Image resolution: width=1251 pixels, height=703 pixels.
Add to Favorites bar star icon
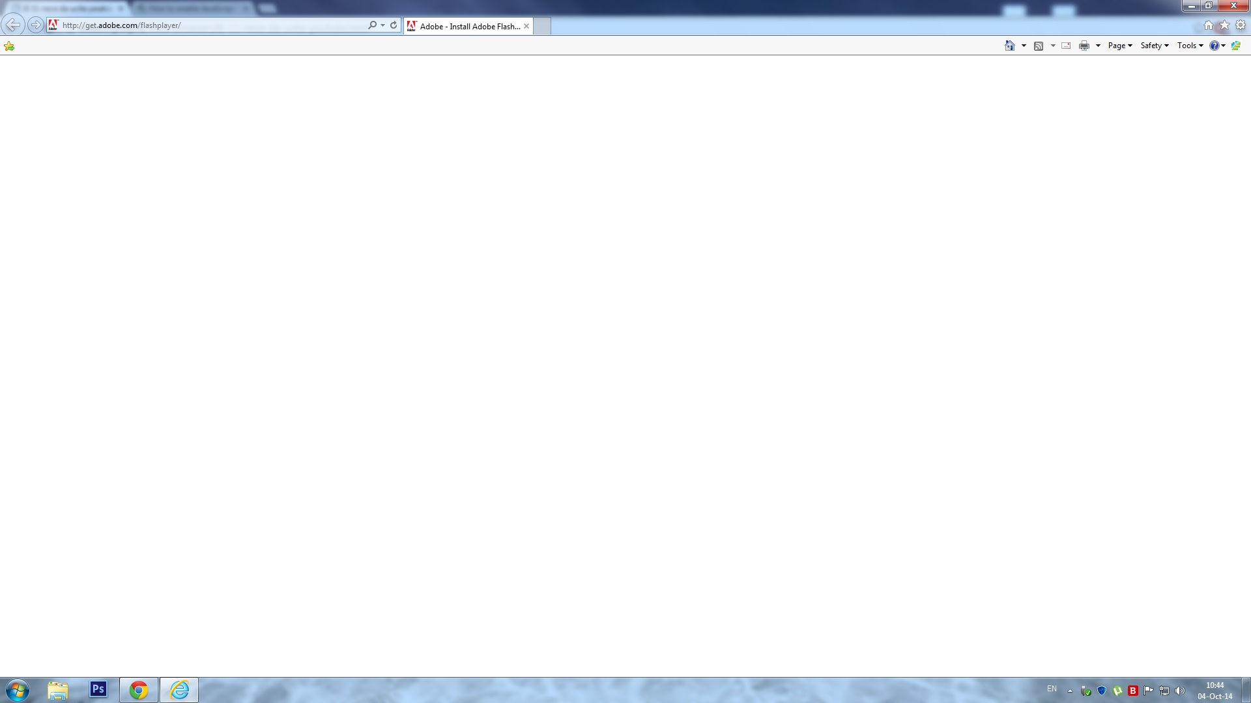click(x=9, y=46)
